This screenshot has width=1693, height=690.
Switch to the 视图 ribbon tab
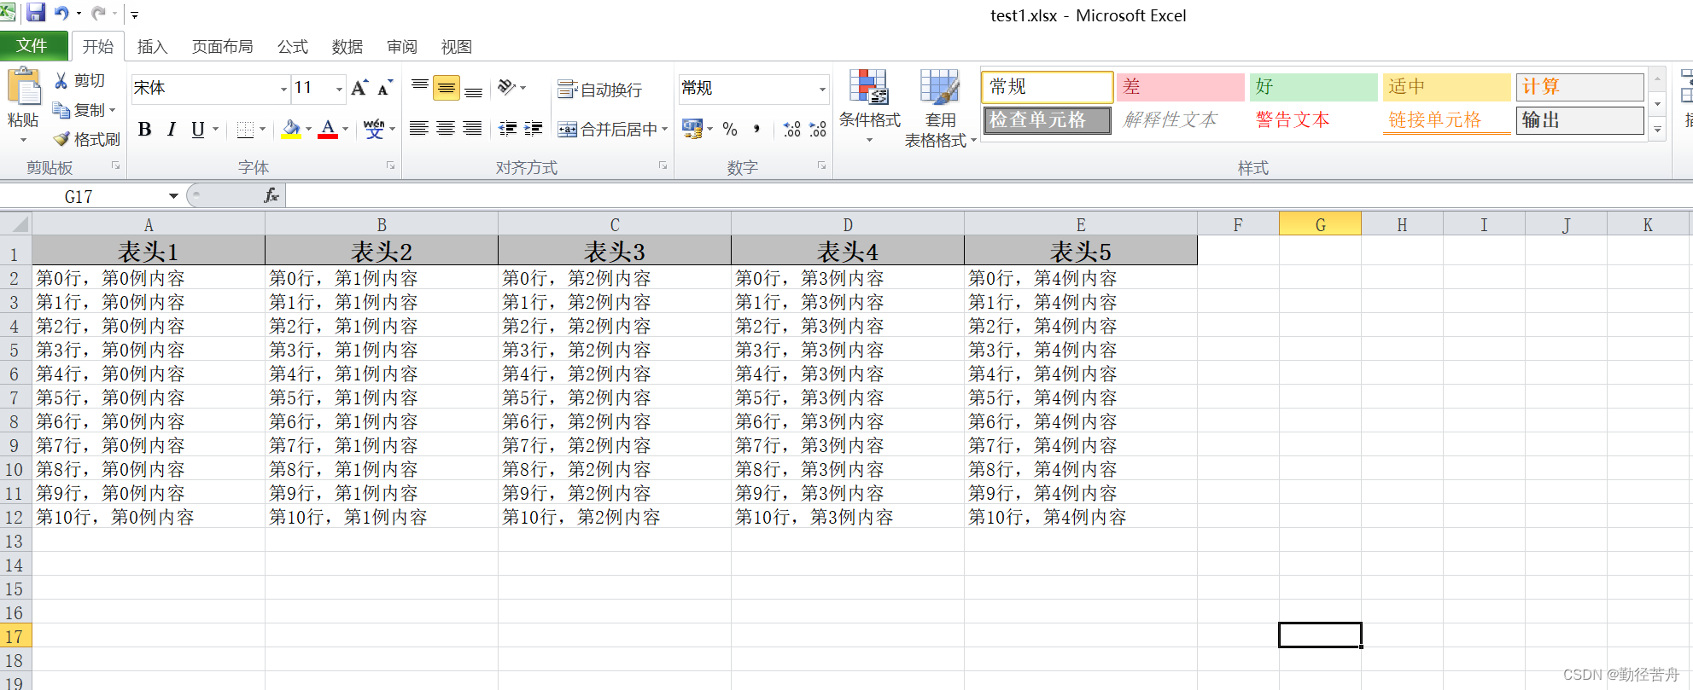click(x=456, y=47)
